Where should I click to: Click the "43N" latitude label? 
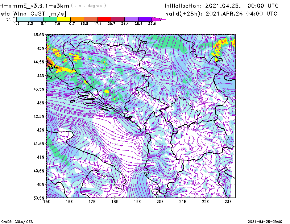(41, 103)
